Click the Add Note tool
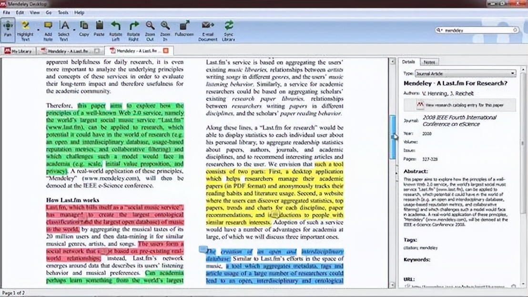Viewport: 528px width, 297px height. 48,30
